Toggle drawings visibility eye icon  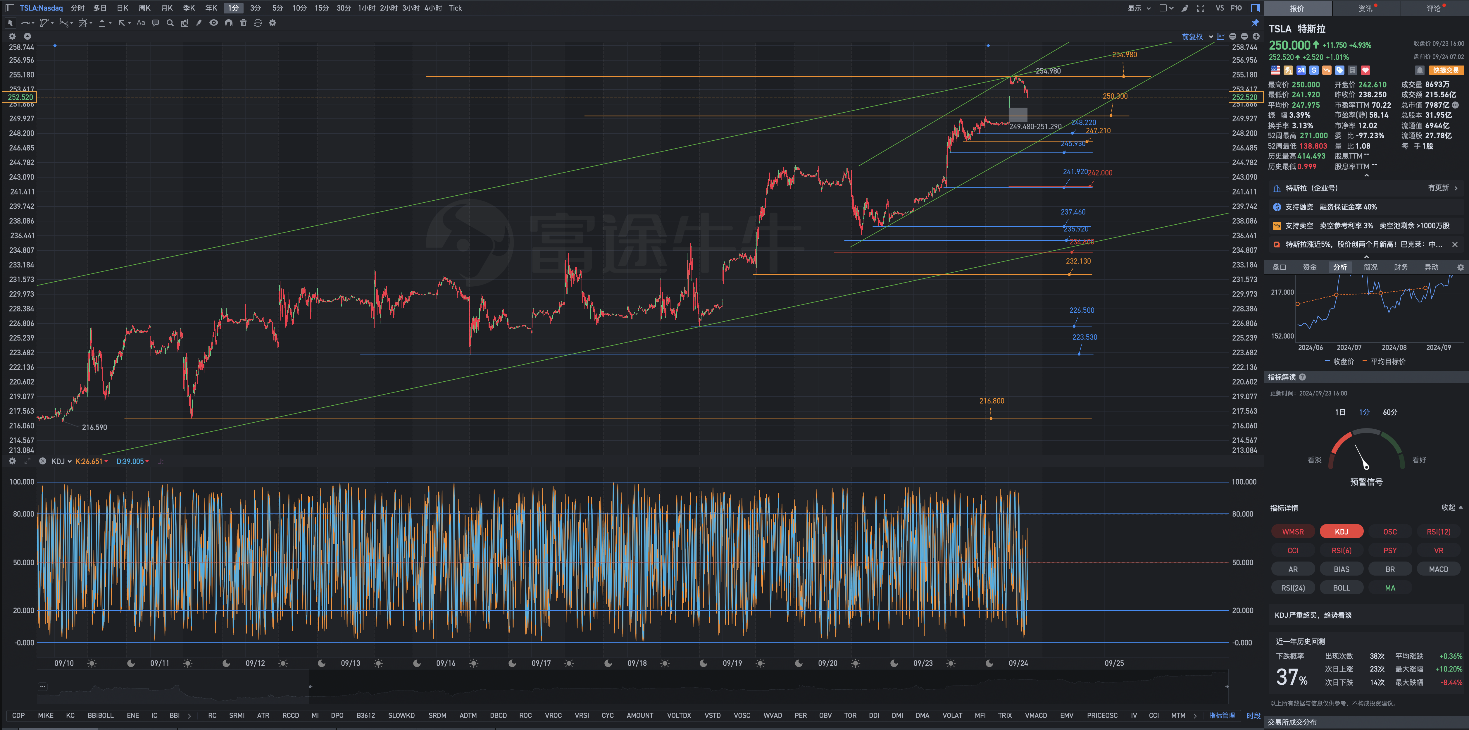[214, 23]
